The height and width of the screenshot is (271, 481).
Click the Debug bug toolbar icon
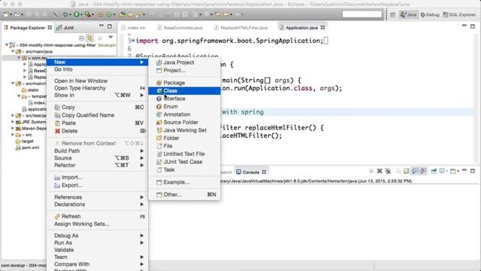pos(65,14)
